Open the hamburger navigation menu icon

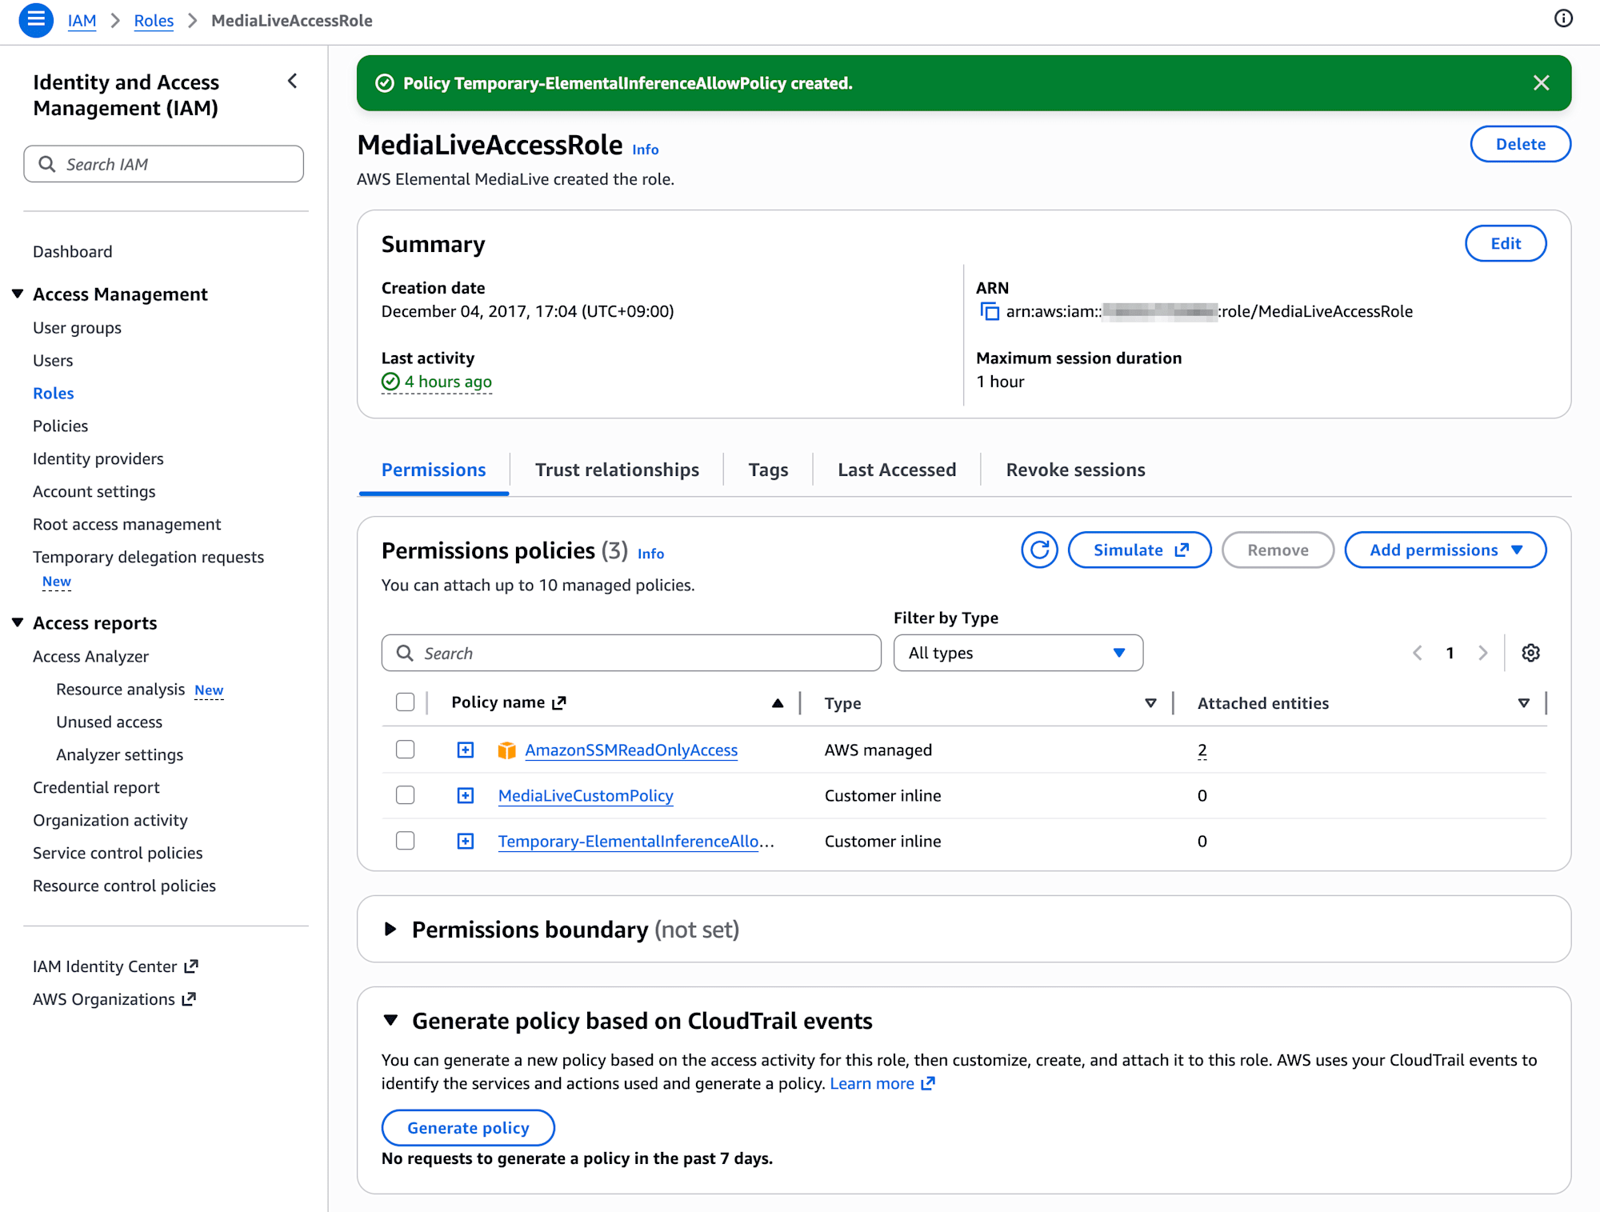(36, 20)
